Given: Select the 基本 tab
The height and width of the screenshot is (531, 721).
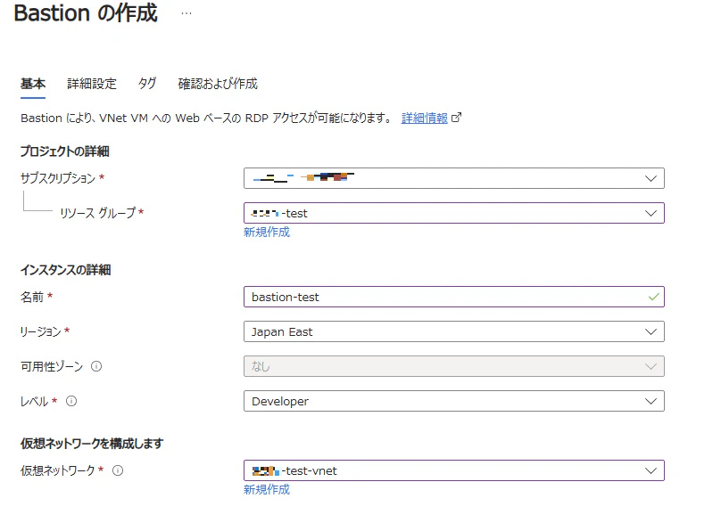Looking at the screenshot, I should click(33, 84).
